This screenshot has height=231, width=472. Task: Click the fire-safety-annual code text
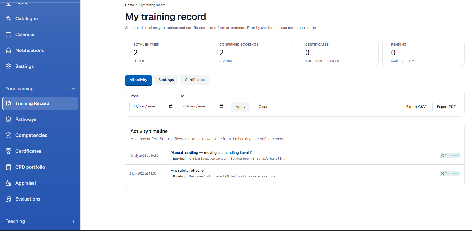coord(260,176)
